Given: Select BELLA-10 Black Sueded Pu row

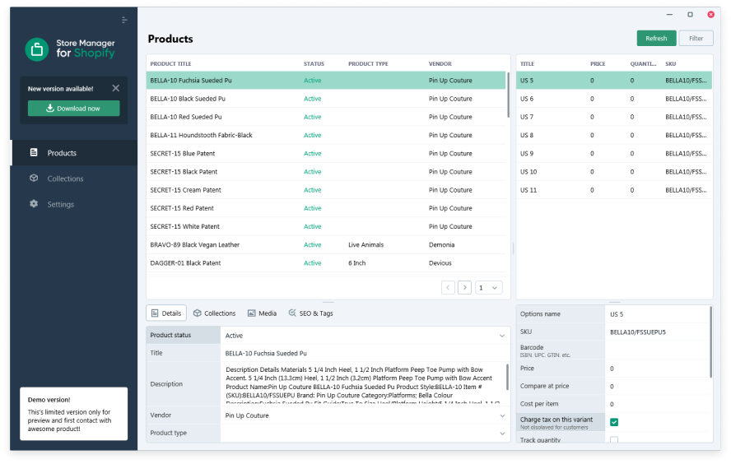Looking at the screenshot, I should (326, 99).
